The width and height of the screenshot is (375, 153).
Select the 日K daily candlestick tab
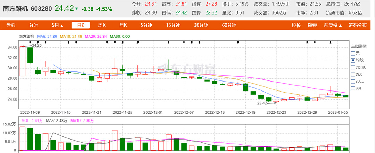(81, 25)
